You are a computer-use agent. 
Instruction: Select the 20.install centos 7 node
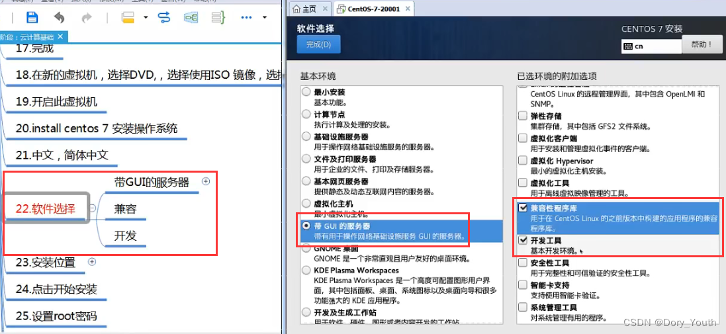click(x=97, y=128)
